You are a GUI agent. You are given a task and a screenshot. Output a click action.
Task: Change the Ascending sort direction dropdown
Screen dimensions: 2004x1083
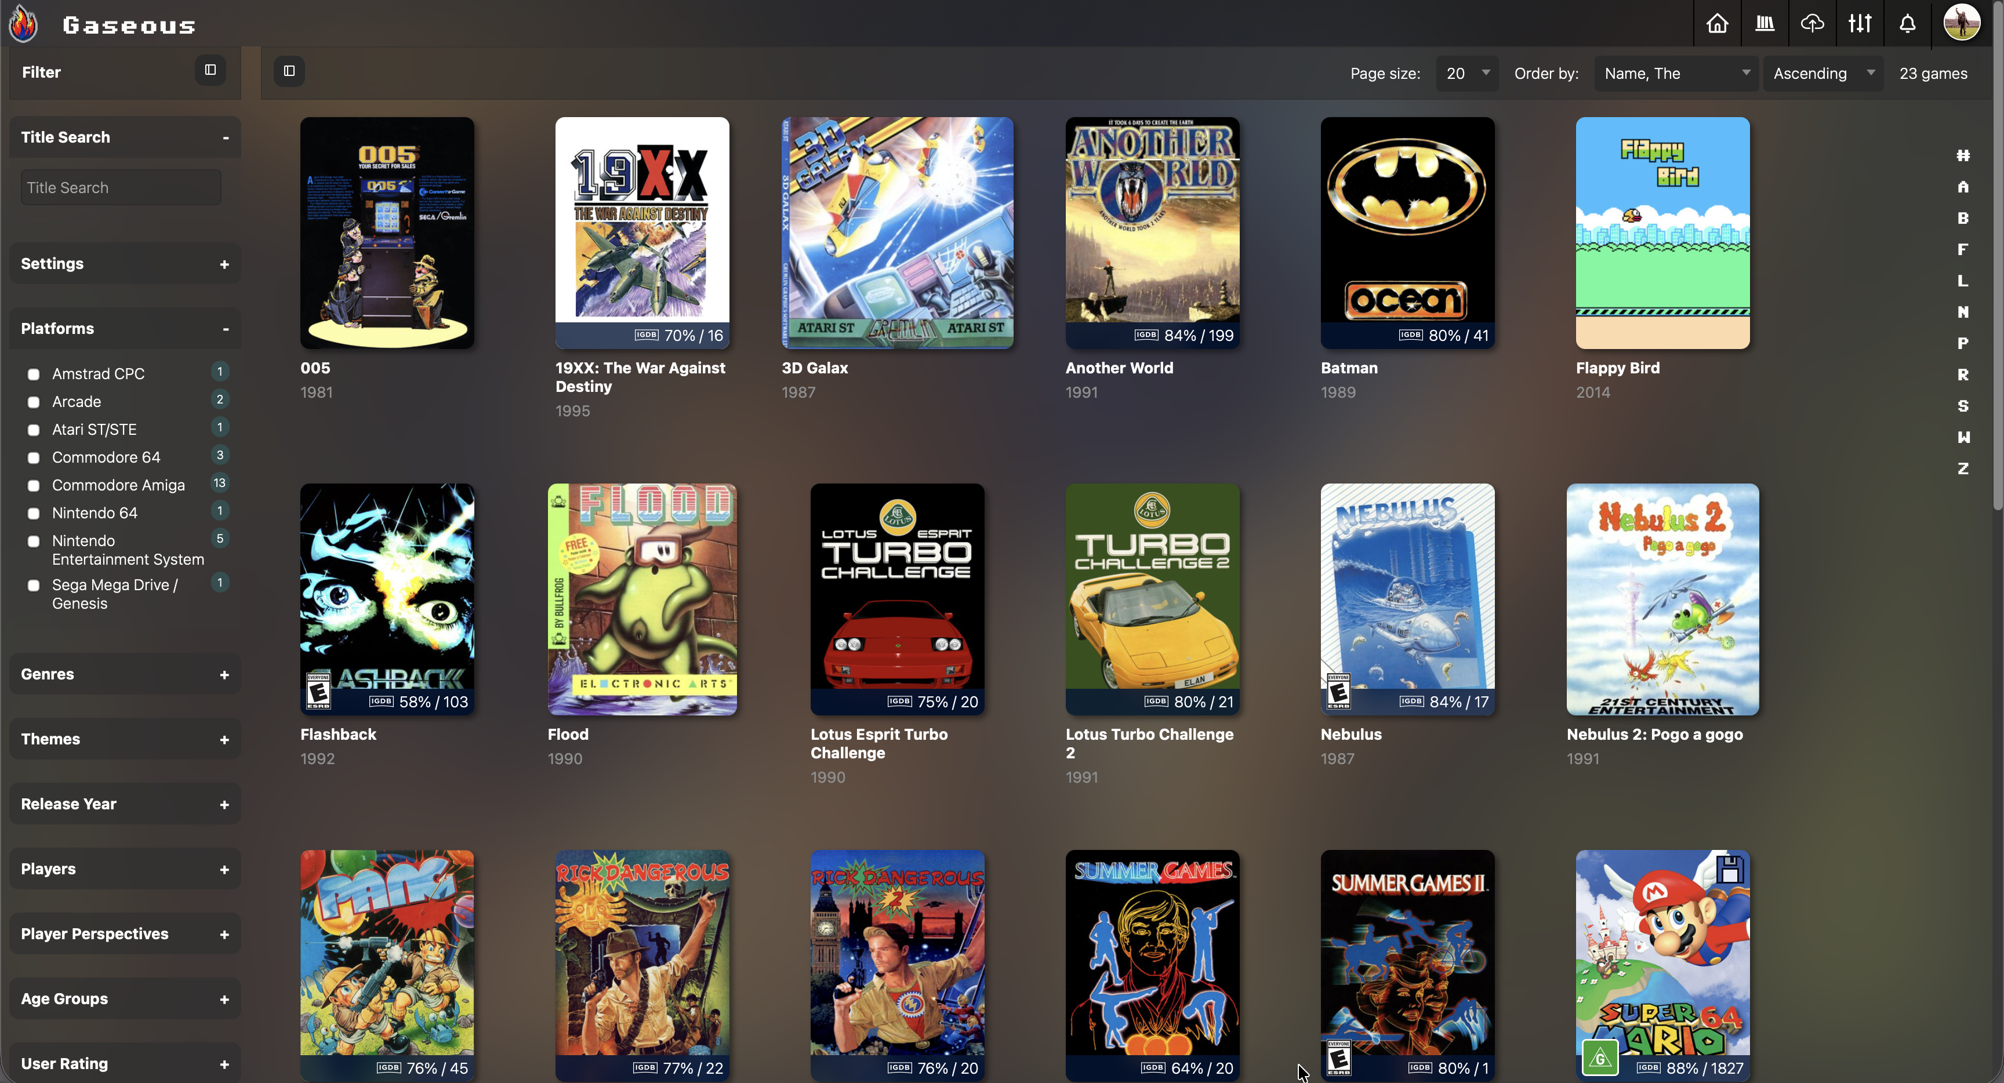(x=1823, y=73)
